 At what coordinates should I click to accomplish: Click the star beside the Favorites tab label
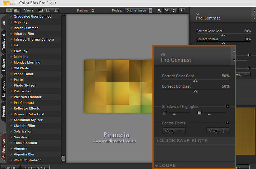pos(4,157)
